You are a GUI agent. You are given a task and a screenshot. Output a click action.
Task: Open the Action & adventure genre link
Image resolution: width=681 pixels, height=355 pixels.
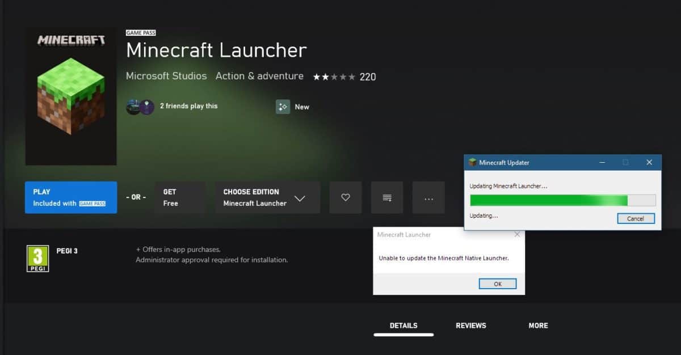click(x=259, y=76)
